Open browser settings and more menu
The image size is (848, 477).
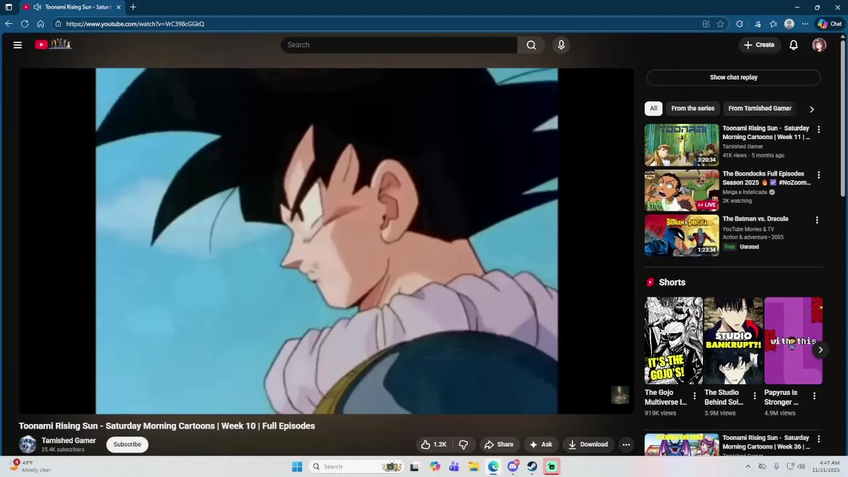(x=805, y=24)
